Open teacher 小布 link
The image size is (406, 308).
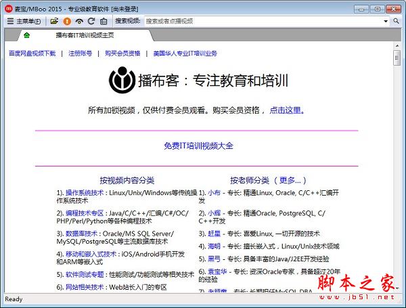tap(214, 193)
